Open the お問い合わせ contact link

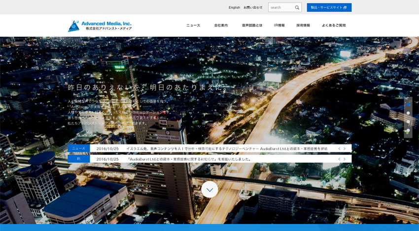coord(253,8)
